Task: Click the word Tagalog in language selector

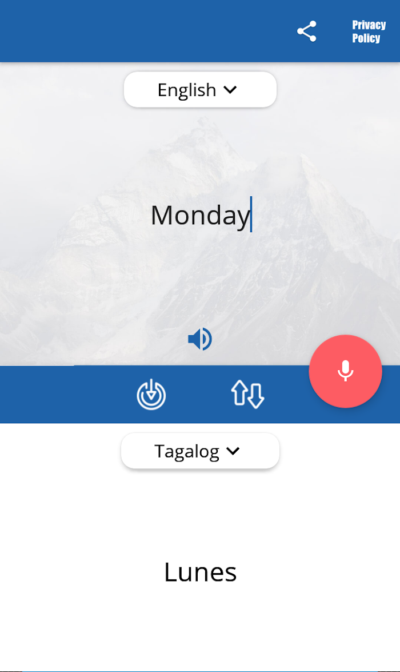Action: click(187, 452)
